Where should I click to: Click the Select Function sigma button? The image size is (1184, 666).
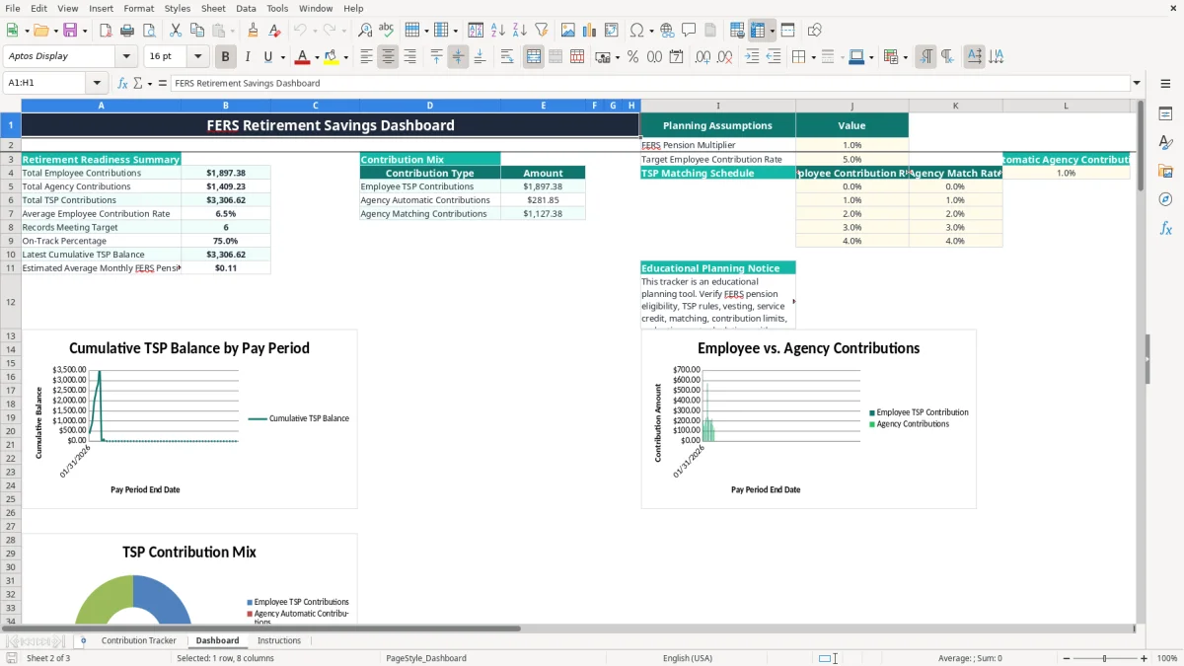tap(138, 84)
